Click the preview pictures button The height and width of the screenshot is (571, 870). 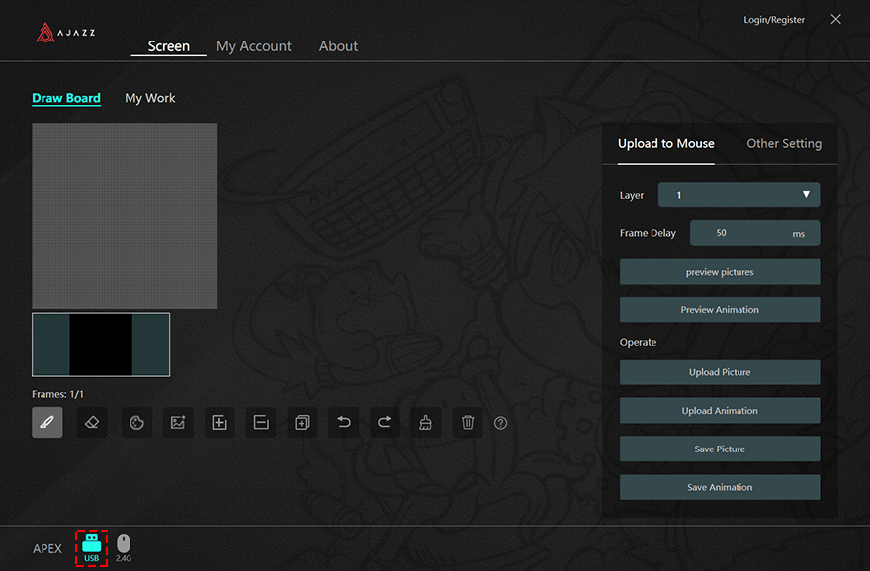(x=720, y=272)
